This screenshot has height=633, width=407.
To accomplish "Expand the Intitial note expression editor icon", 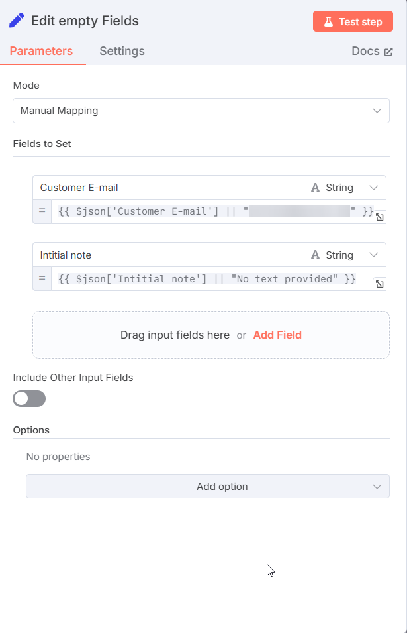I will pos(380,284).
